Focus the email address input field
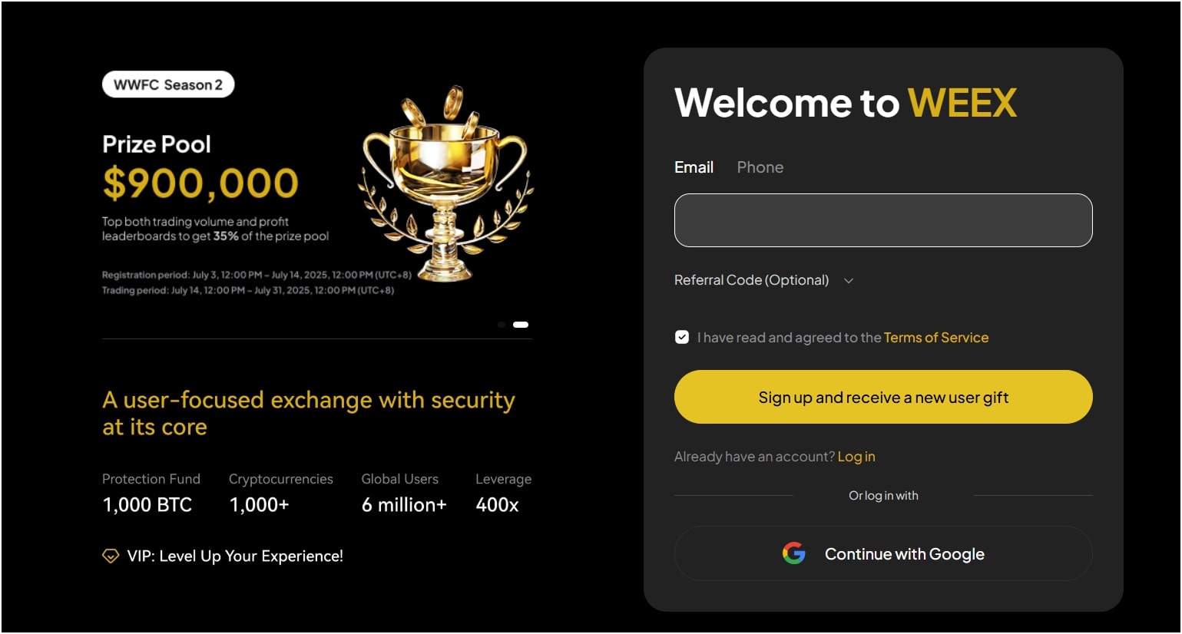This screenshot has width=1182, height=634. 882,220
